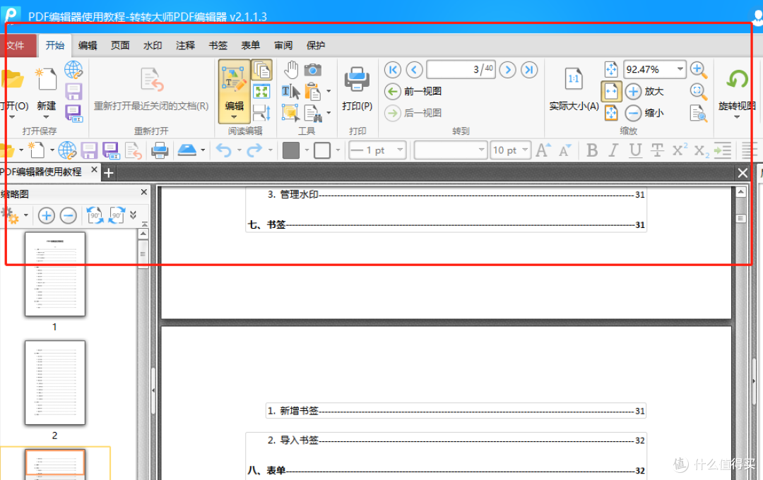Viewport: 763px width, 480px height.
Task: Open the 92.47% zoom dropdown
Action: 680,70
